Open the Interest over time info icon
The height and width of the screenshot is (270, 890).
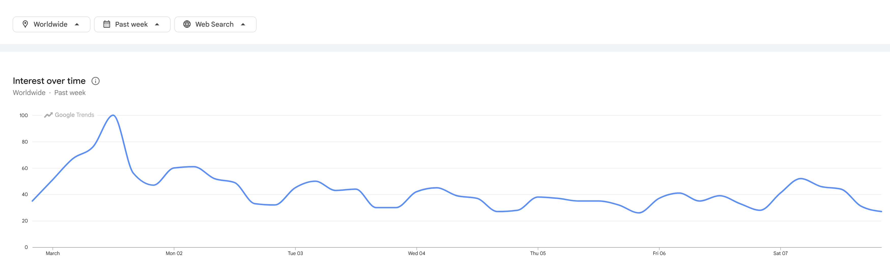[x=95, y=81]
